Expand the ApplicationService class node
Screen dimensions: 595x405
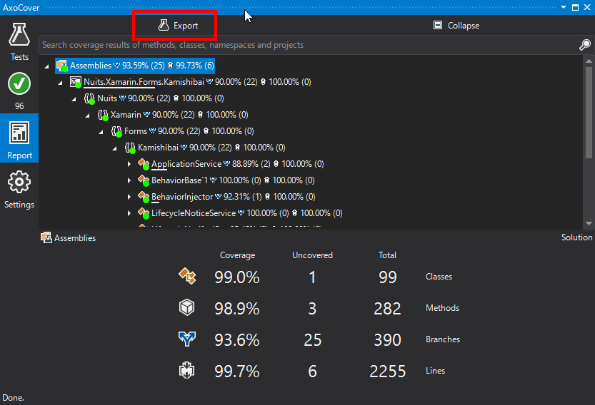click(129, 164)
